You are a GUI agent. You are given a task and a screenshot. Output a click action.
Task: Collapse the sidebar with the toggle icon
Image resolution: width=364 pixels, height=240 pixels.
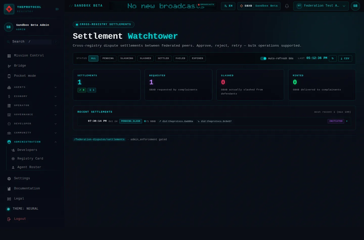pyautogui.click(x=57, y=9)
